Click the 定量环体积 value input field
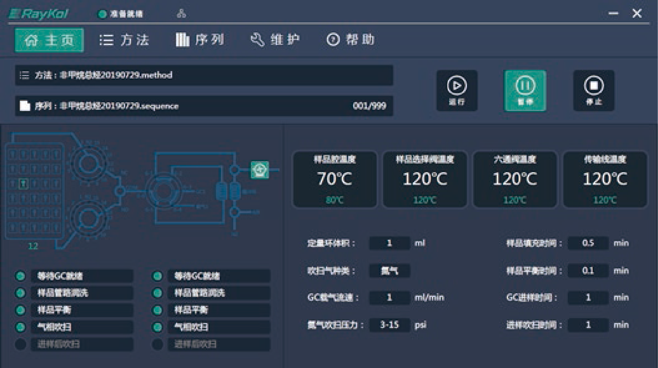This screenshot has width=658, height=368. (389, 243)
